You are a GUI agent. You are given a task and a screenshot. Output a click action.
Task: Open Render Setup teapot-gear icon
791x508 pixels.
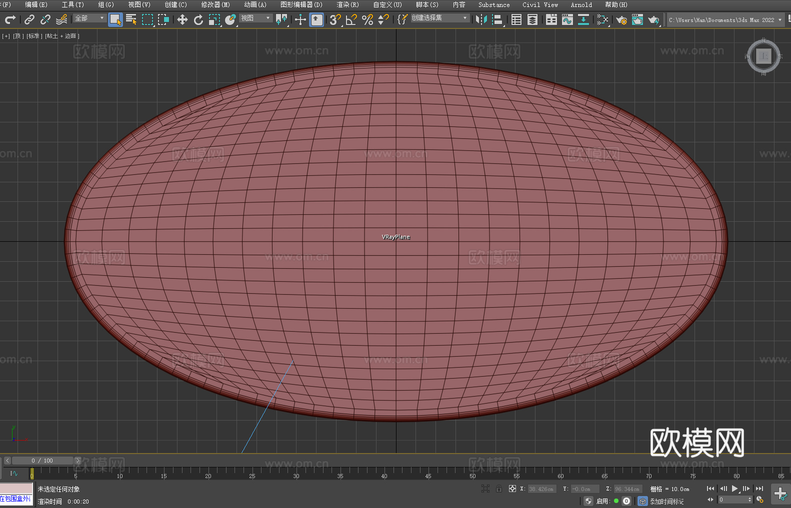click(621, 19)
